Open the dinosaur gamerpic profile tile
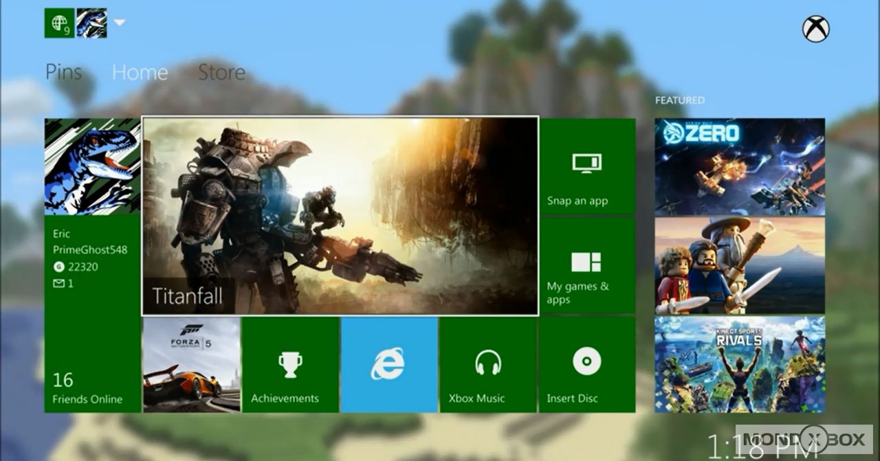 (x=92, y=167)
